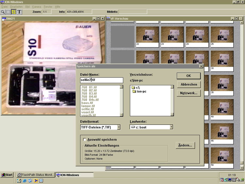
Task: Select the text tool
Action: pos(19,12)
